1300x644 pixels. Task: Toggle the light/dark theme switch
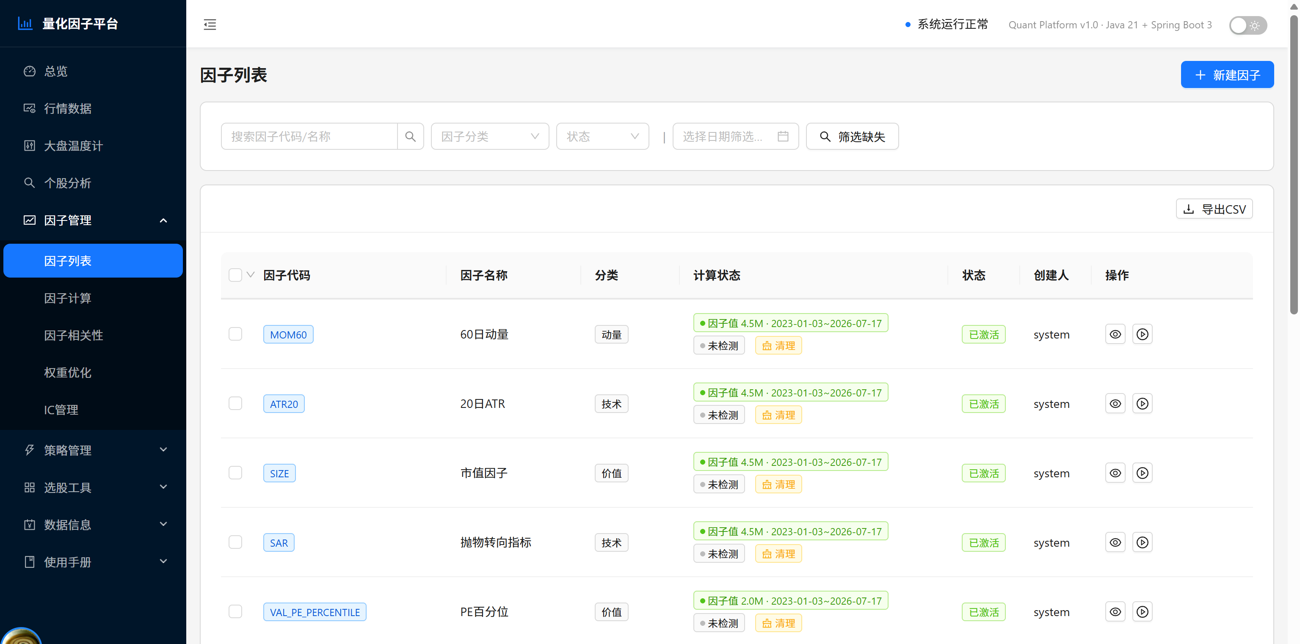click(1248, 25)
